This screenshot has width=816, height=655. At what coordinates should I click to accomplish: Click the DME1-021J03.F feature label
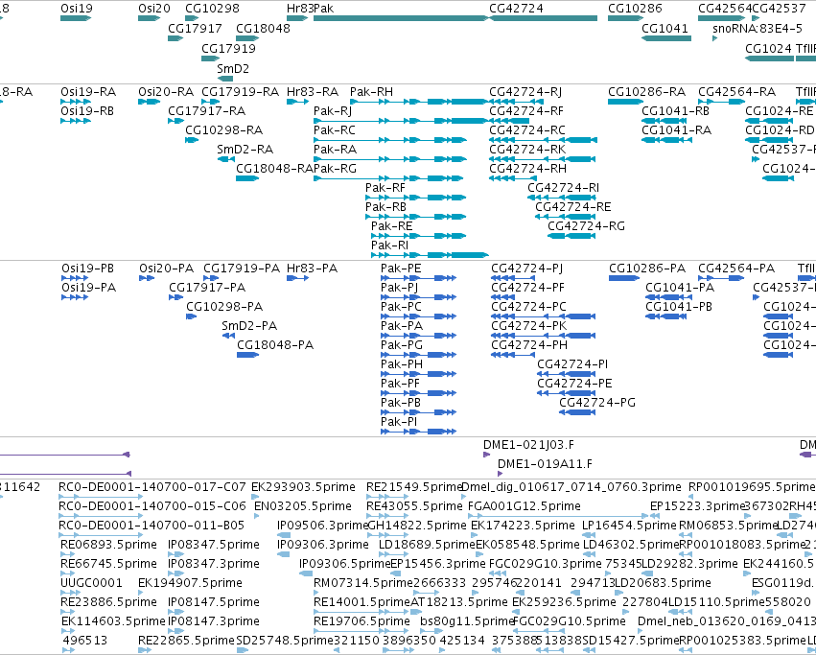(528, 445)
